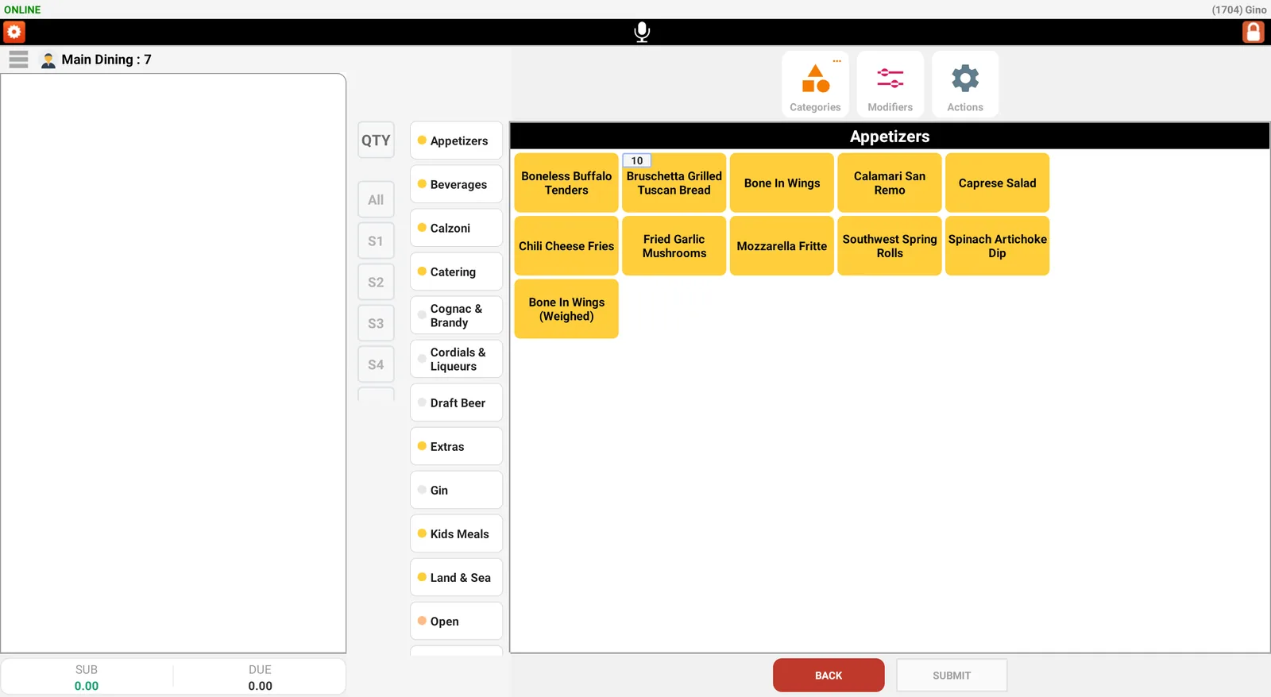Open the Draft Beer category
Image resolution: width=1271 pixels, height=697 pixels.
457,402
